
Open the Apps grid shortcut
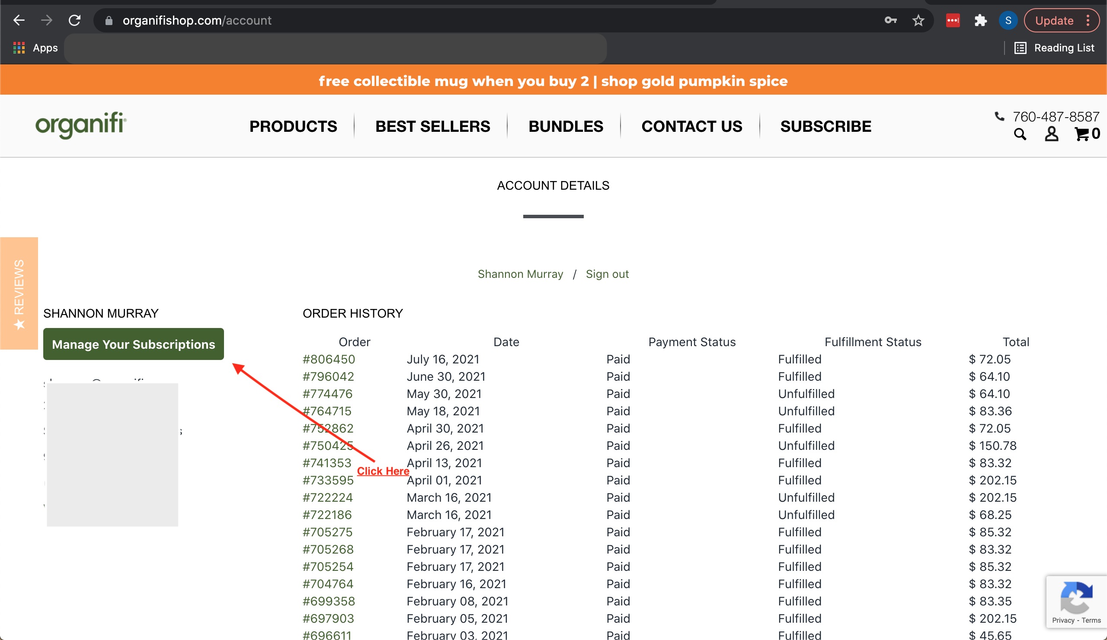35,48
